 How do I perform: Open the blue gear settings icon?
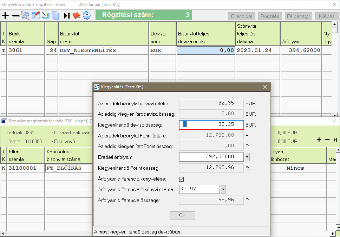click(x=86, y=15)
